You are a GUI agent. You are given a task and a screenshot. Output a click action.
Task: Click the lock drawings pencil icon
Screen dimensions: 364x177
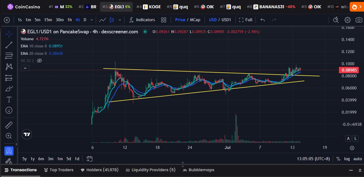click(9, 161)
